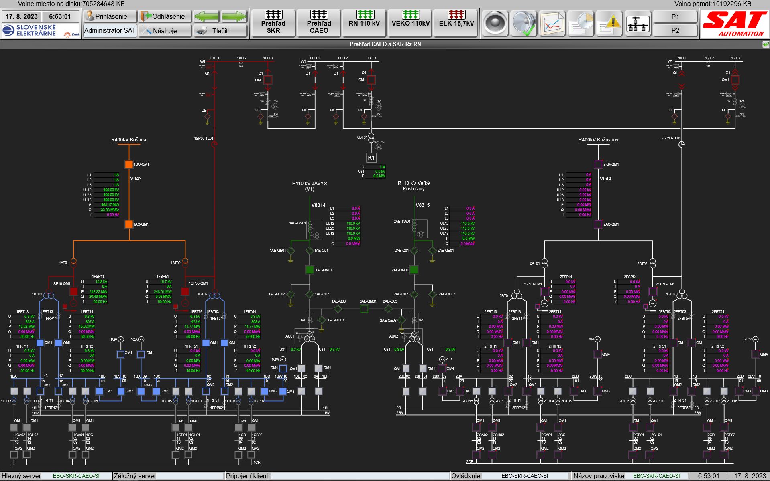Screen dimensions: 770x481
Task: Open the alarm list warning icon
Action: (609, 23)
